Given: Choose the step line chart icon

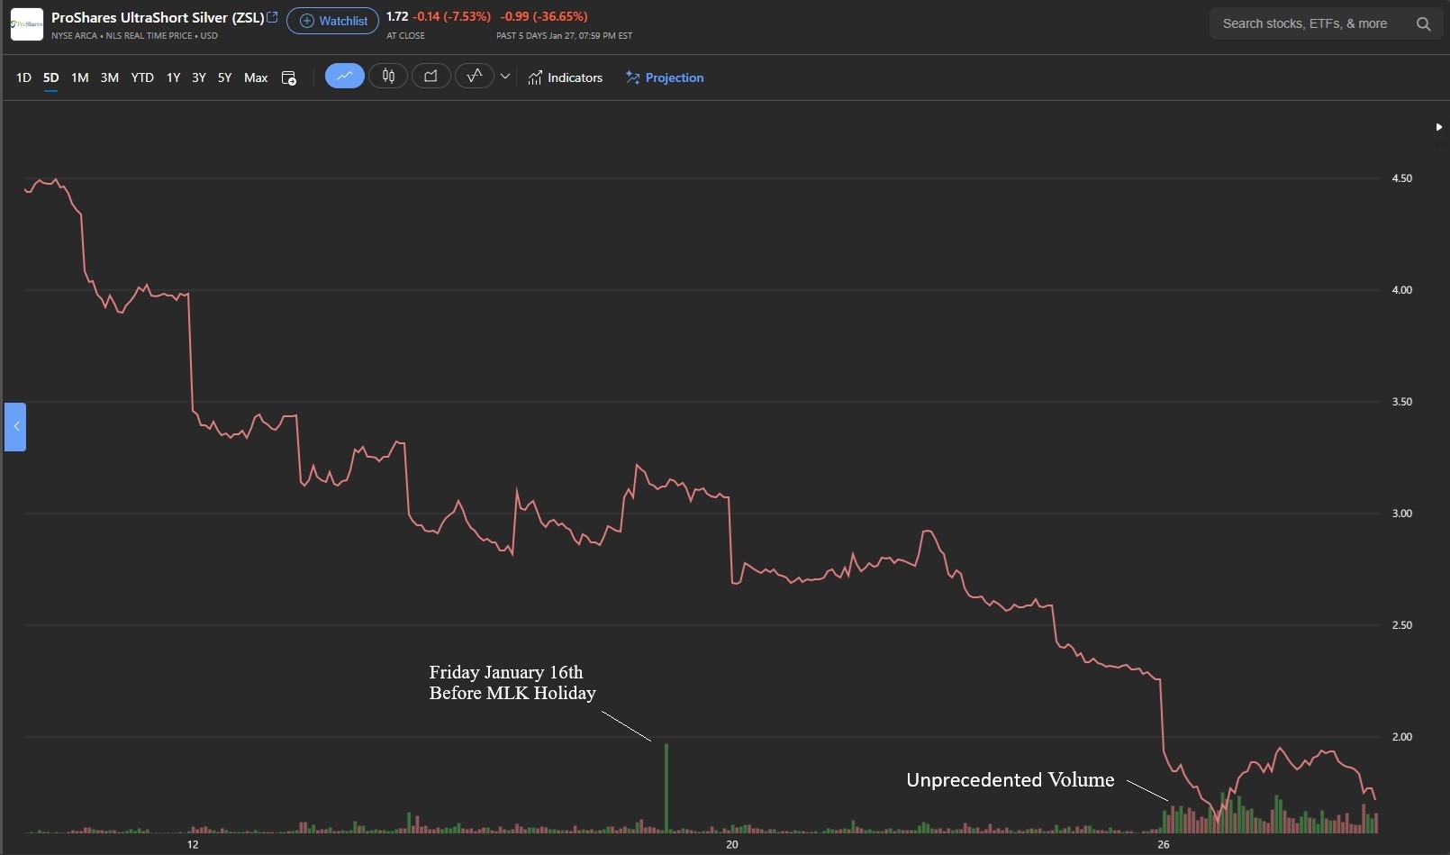Looking at the screenshot, I should pos(474,77).
